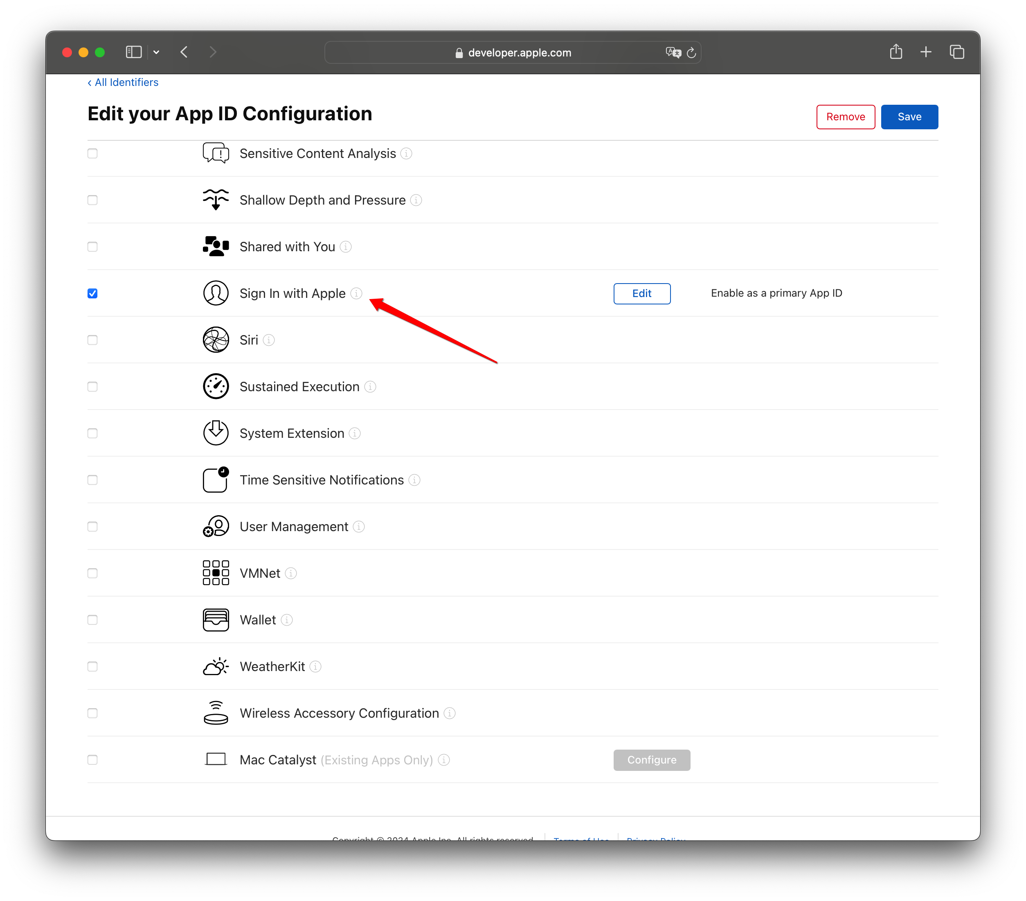The image size is (1026, 901).
Task: Edit Sign In with Apple settings
Action: click(x=641, y=294)
